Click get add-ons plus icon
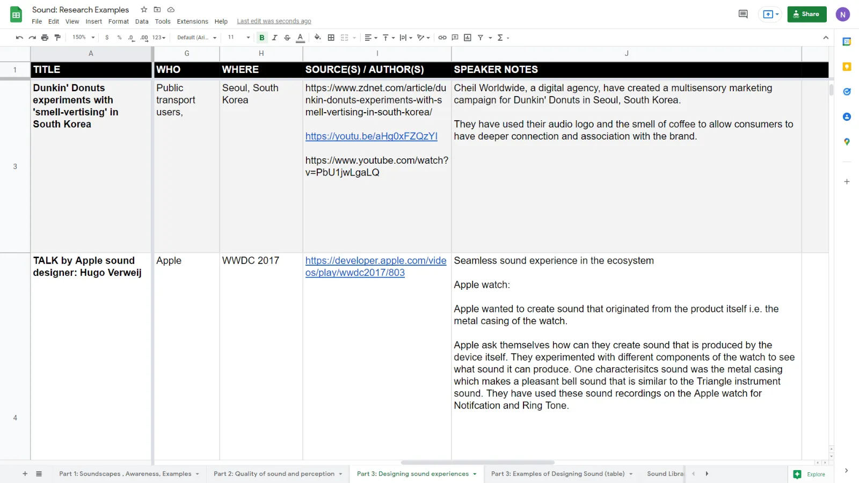 847,181
